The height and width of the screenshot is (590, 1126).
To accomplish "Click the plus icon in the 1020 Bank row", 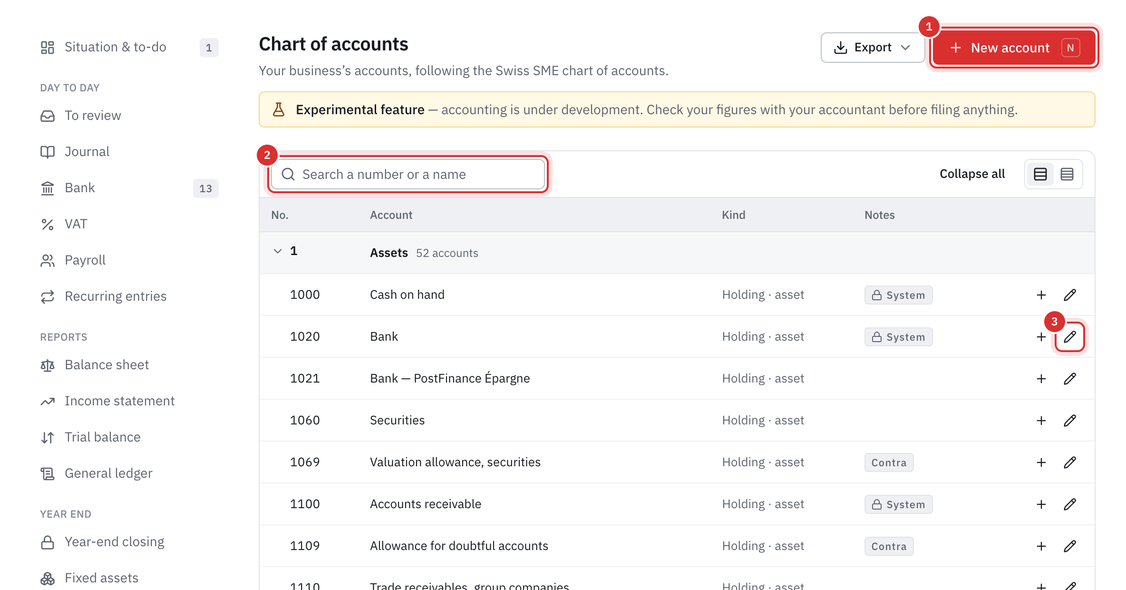I will pos(1041,337).
